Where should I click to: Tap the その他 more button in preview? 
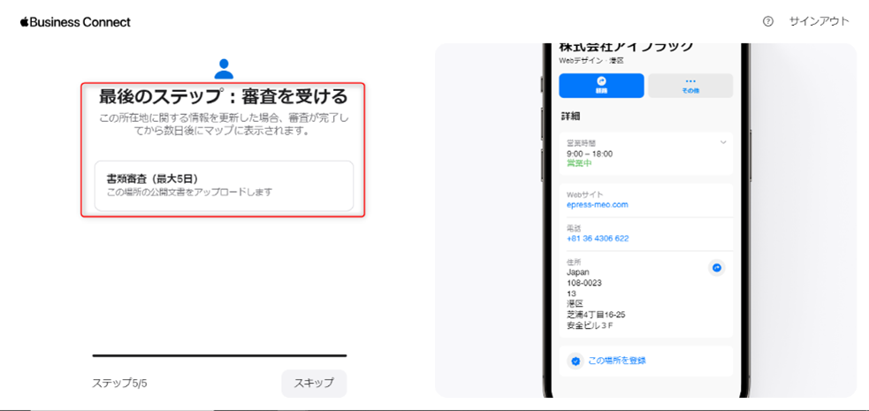click(x=690, y=86)
